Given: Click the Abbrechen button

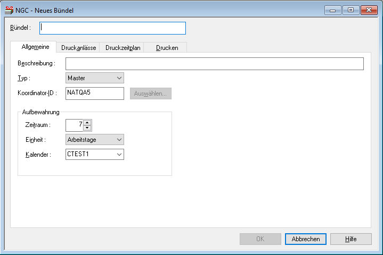Looking at the screenshot, I should pos(306,239).
